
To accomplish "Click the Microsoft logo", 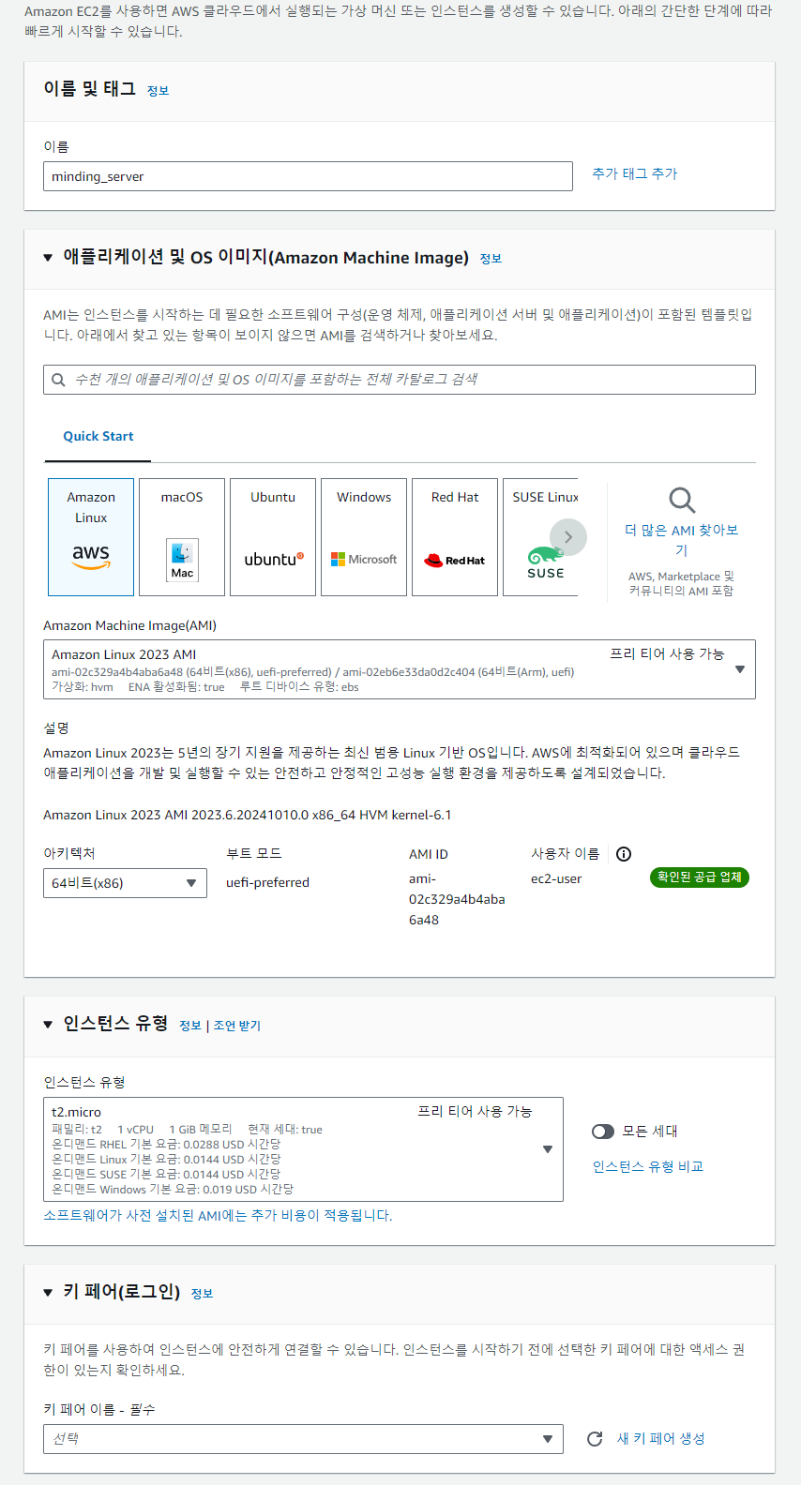I will click(364, 560).
